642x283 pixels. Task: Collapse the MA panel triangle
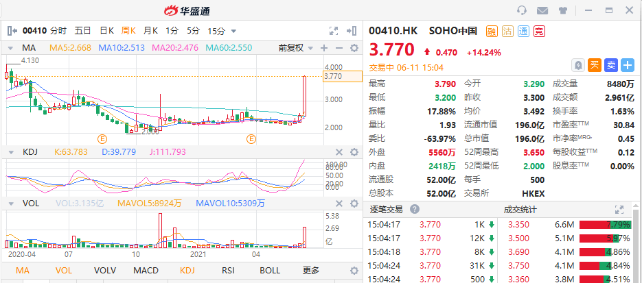(11, 48)
